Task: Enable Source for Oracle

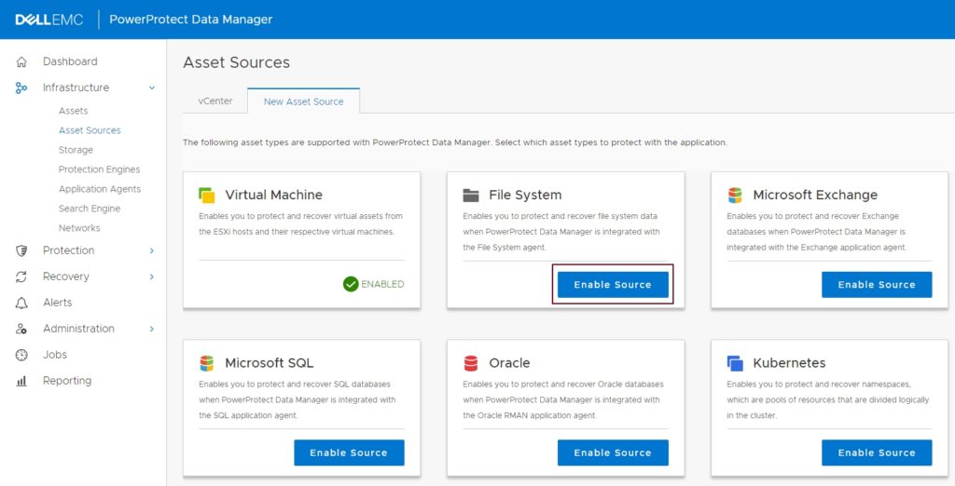Action: click(x=613, y=452)
